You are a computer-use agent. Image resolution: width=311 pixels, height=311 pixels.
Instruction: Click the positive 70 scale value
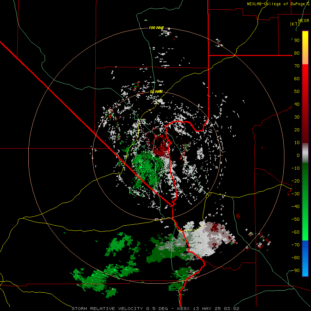pos(297,66)
